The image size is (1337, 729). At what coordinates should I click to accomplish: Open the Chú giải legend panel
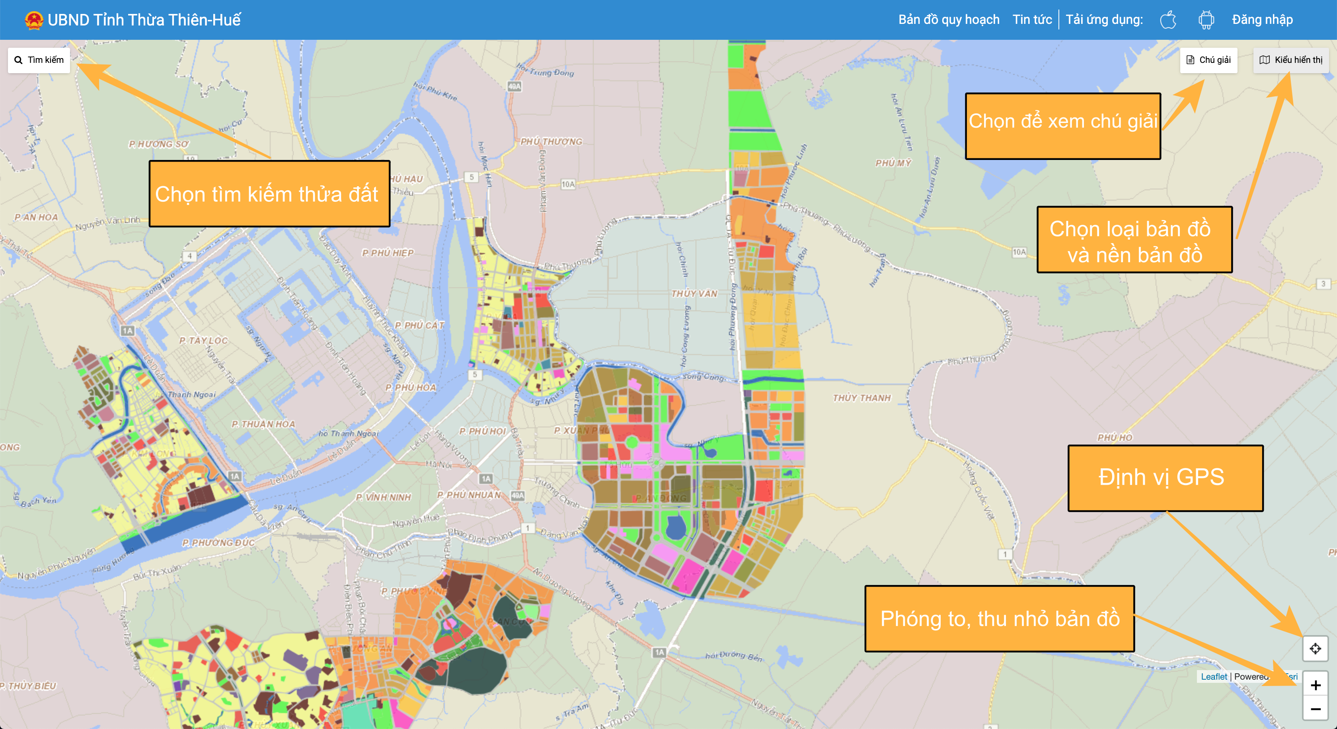(x=1208, y=60)
